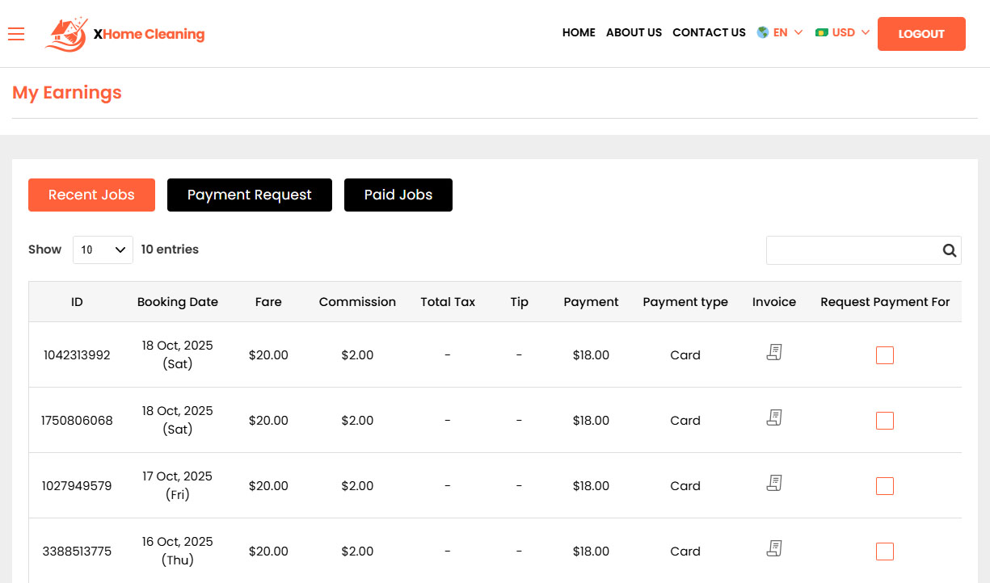Click the LOGOUT button
The image size is (990, 583).
coord(920,34)
